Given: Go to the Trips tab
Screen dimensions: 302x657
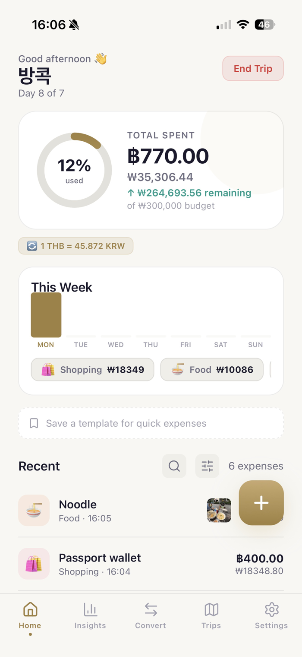Looking at the screenshot, I should 211,616.
